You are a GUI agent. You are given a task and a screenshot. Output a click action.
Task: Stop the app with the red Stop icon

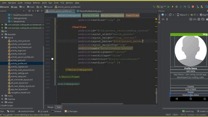coord(193,7)
